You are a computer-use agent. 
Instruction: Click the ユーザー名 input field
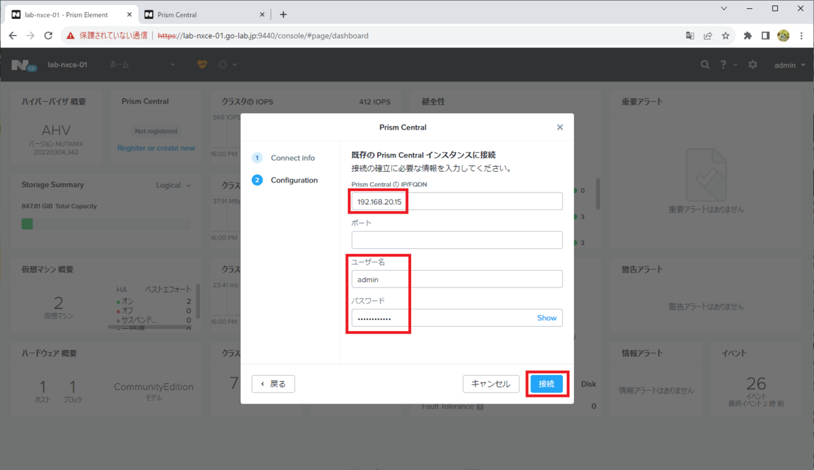[x=457, y=279]
